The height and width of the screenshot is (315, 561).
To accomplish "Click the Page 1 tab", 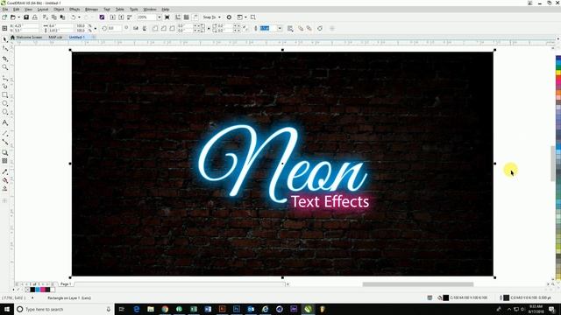I will point(66,283).
